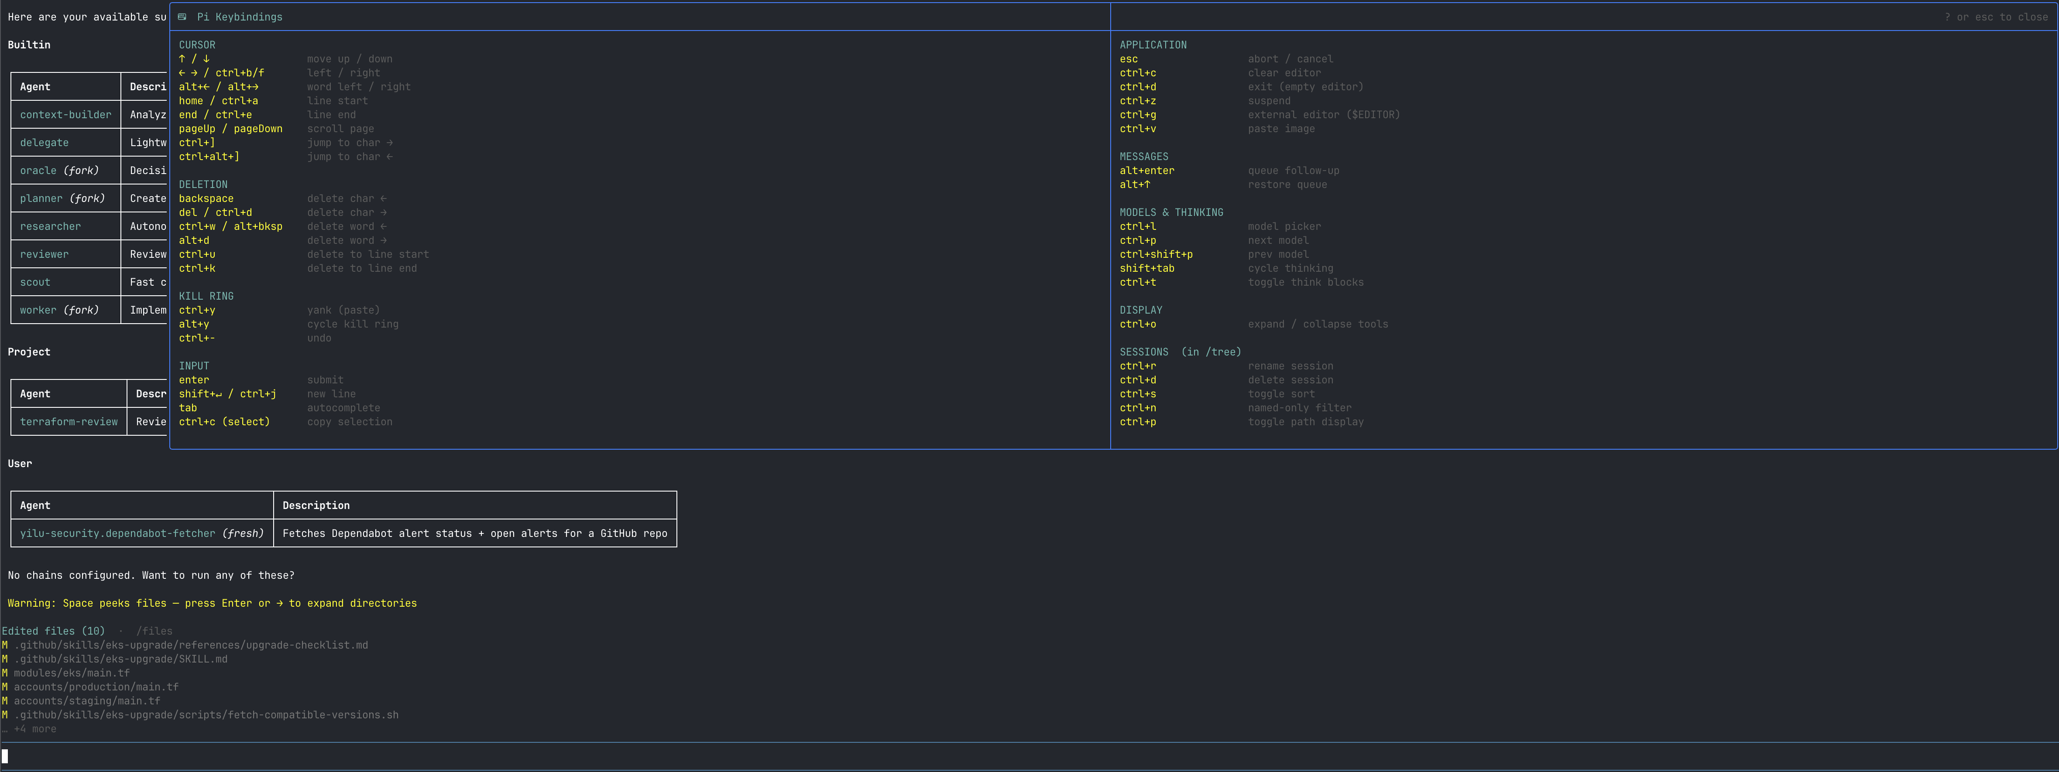This screenshot has height=772, width=2059.
Task: Select the context-builder agent name
Action: tap(65, 114)
